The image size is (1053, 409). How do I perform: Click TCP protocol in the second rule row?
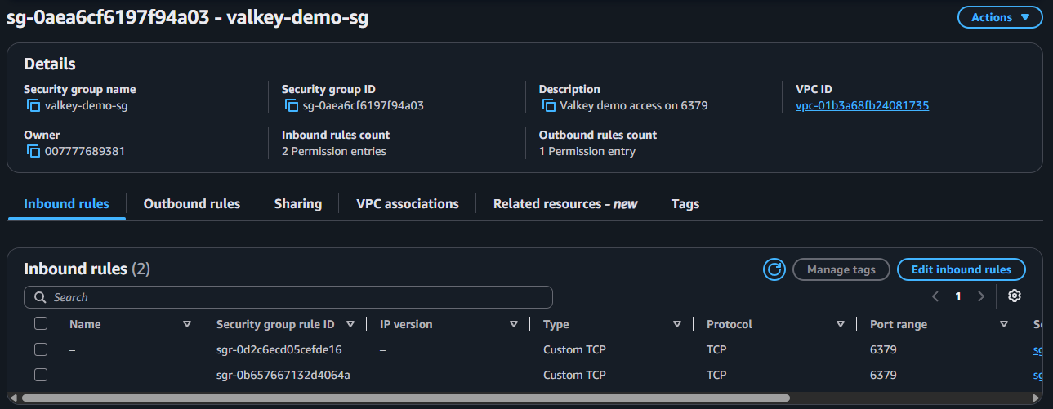pos(716,375)
